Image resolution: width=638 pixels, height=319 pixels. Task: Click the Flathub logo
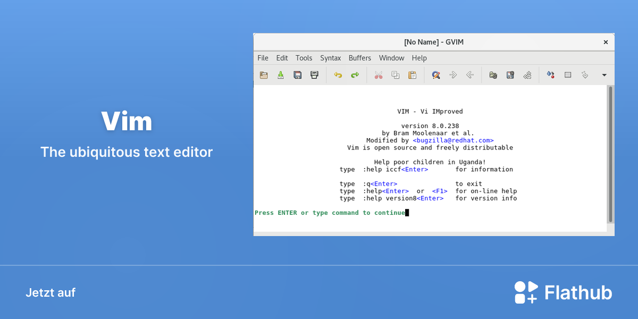coord(563,292)
